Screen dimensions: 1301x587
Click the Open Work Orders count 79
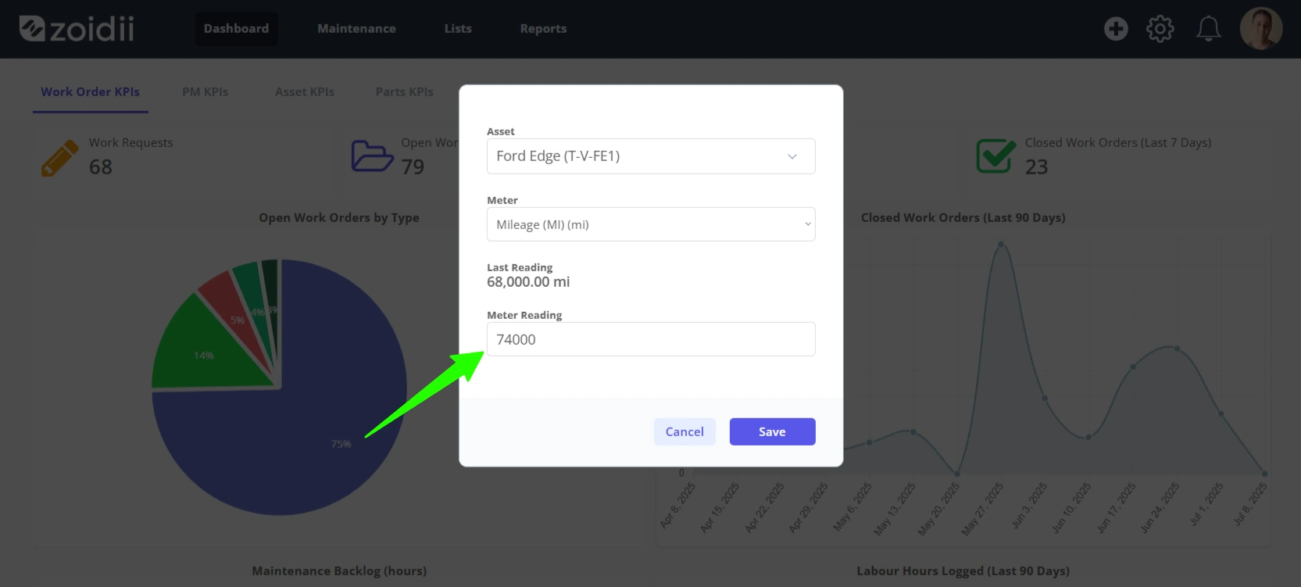click(413, 167)
